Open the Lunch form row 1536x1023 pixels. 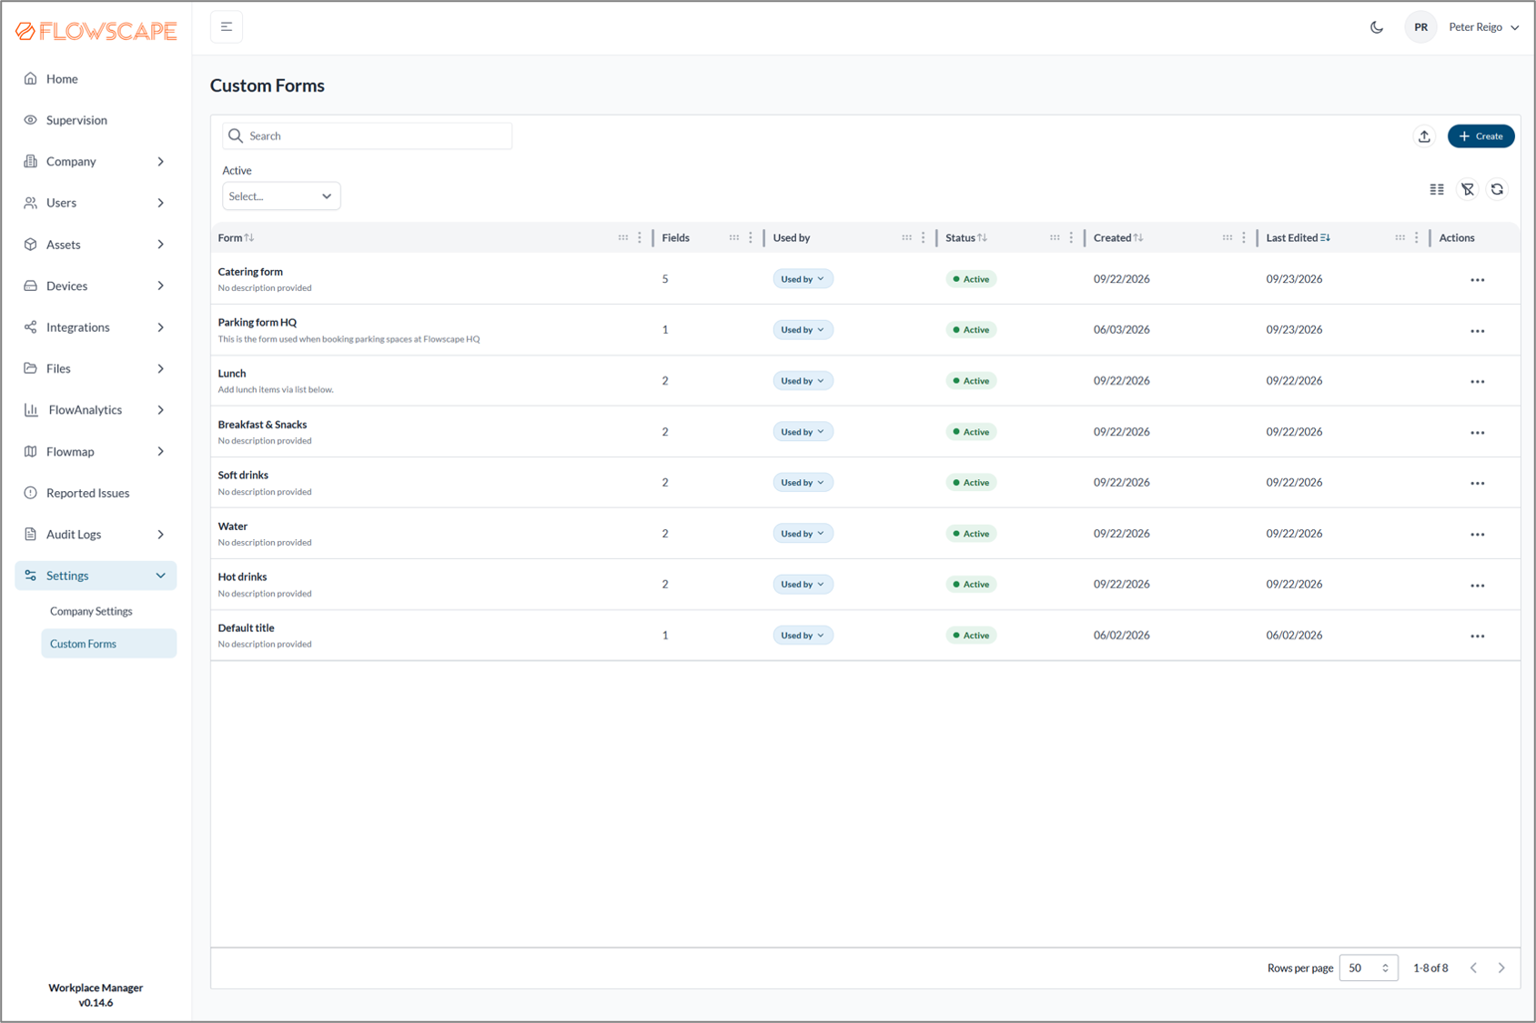coord(864,381)
